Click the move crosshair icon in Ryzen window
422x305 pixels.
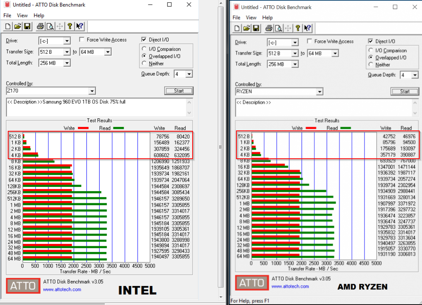click(x=288, y=28)
